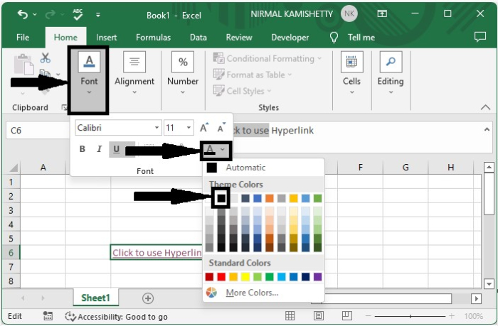Screen dimensions: 498x326
Task: Pick the red standard color swatch
Action: coord(222,277)
